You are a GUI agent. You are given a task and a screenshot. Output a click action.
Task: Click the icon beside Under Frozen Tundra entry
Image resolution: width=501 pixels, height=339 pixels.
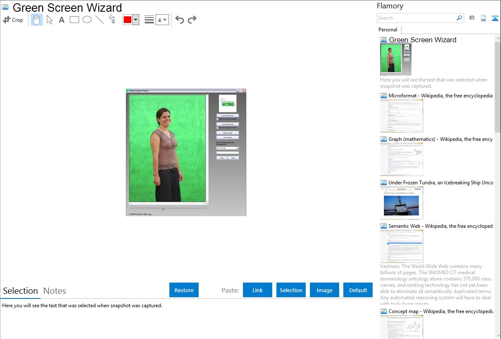tap(383, 183)
